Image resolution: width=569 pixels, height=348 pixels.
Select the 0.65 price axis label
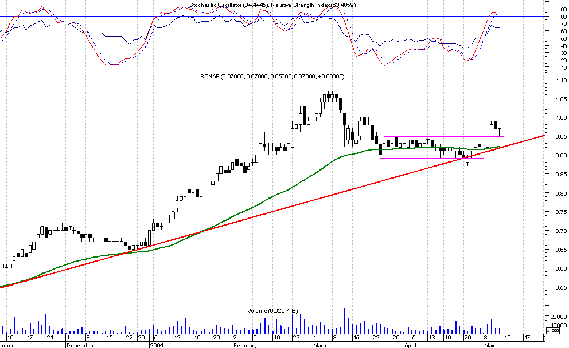coord(561,250)
